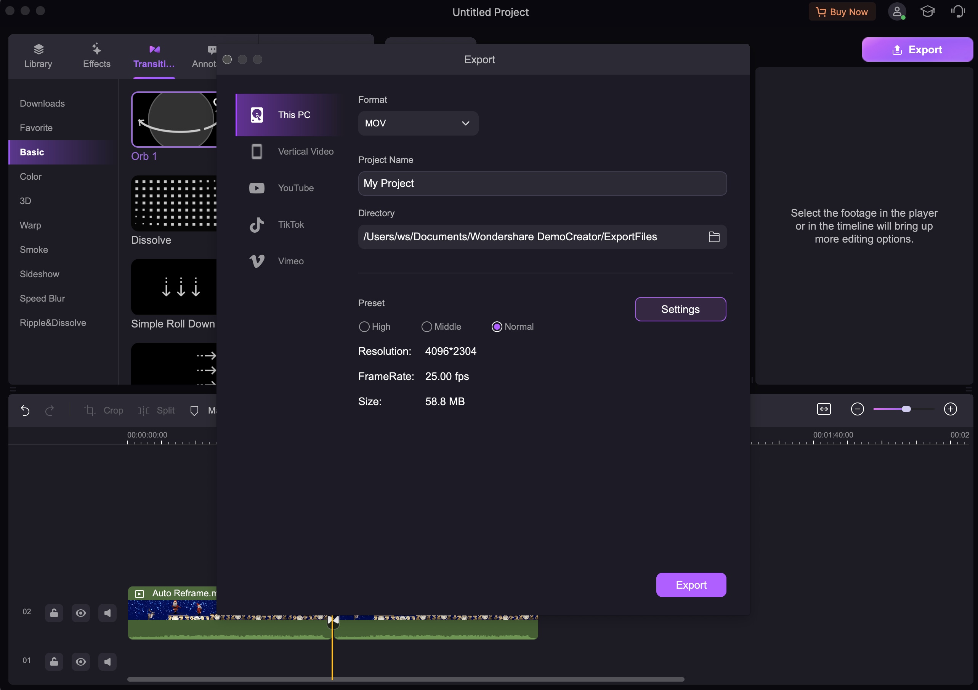This screenshot has width=978, height=690.
Task: Switch to the YouTube export tab
Action: click(296, 187)
